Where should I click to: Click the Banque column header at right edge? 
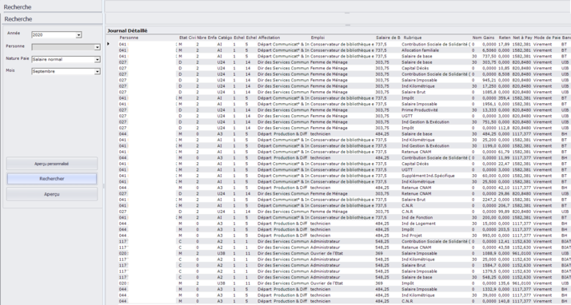pyautogui.click(x=566, y=38)
